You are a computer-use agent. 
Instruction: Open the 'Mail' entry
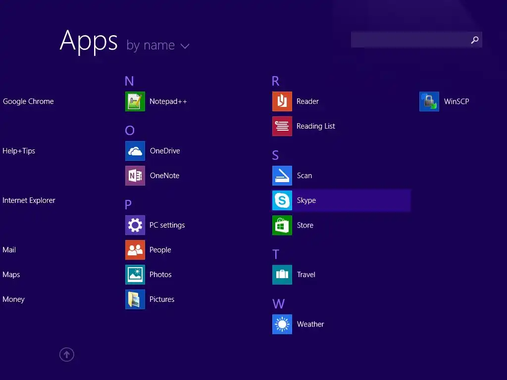coord(9,250)
